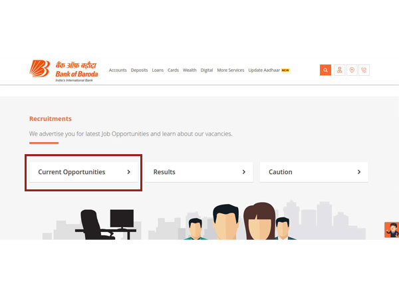Click the Bank of Baroda logo
Screen dimensions: 399x299
point(64,70)
